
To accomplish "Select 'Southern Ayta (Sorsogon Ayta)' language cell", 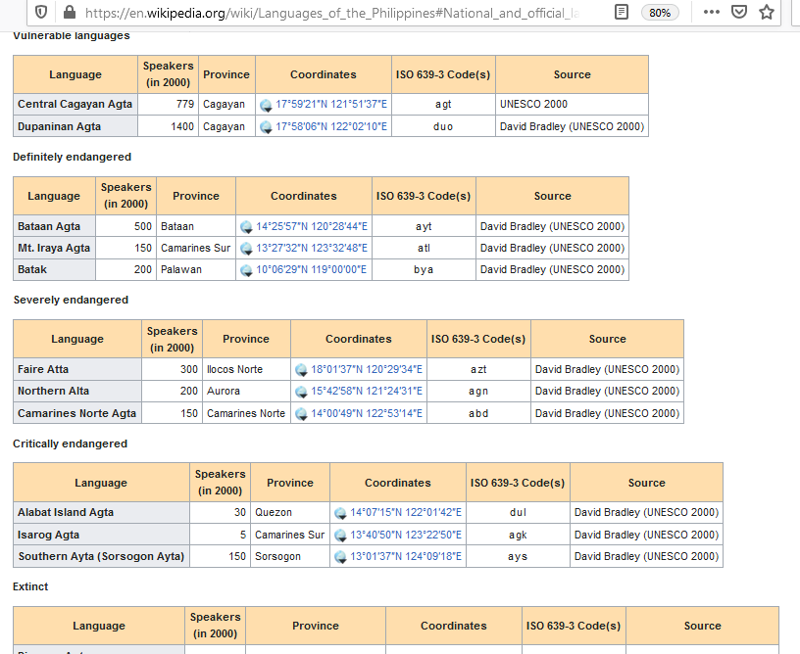I will 101,556.
